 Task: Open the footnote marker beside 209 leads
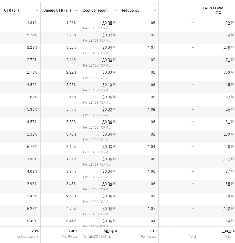click(232, 134)
